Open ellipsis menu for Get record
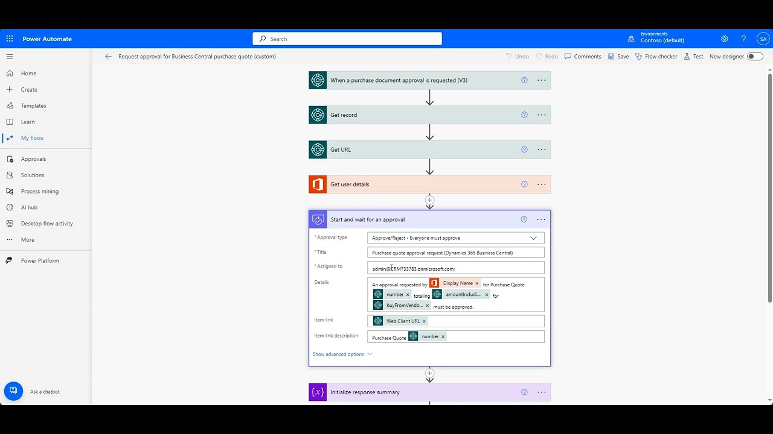Viewport: 773px width, 434px height. click(542, 115)
